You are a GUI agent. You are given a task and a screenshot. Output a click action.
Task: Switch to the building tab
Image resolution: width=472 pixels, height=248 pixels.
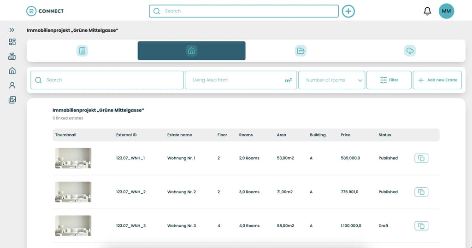point(82,51)
